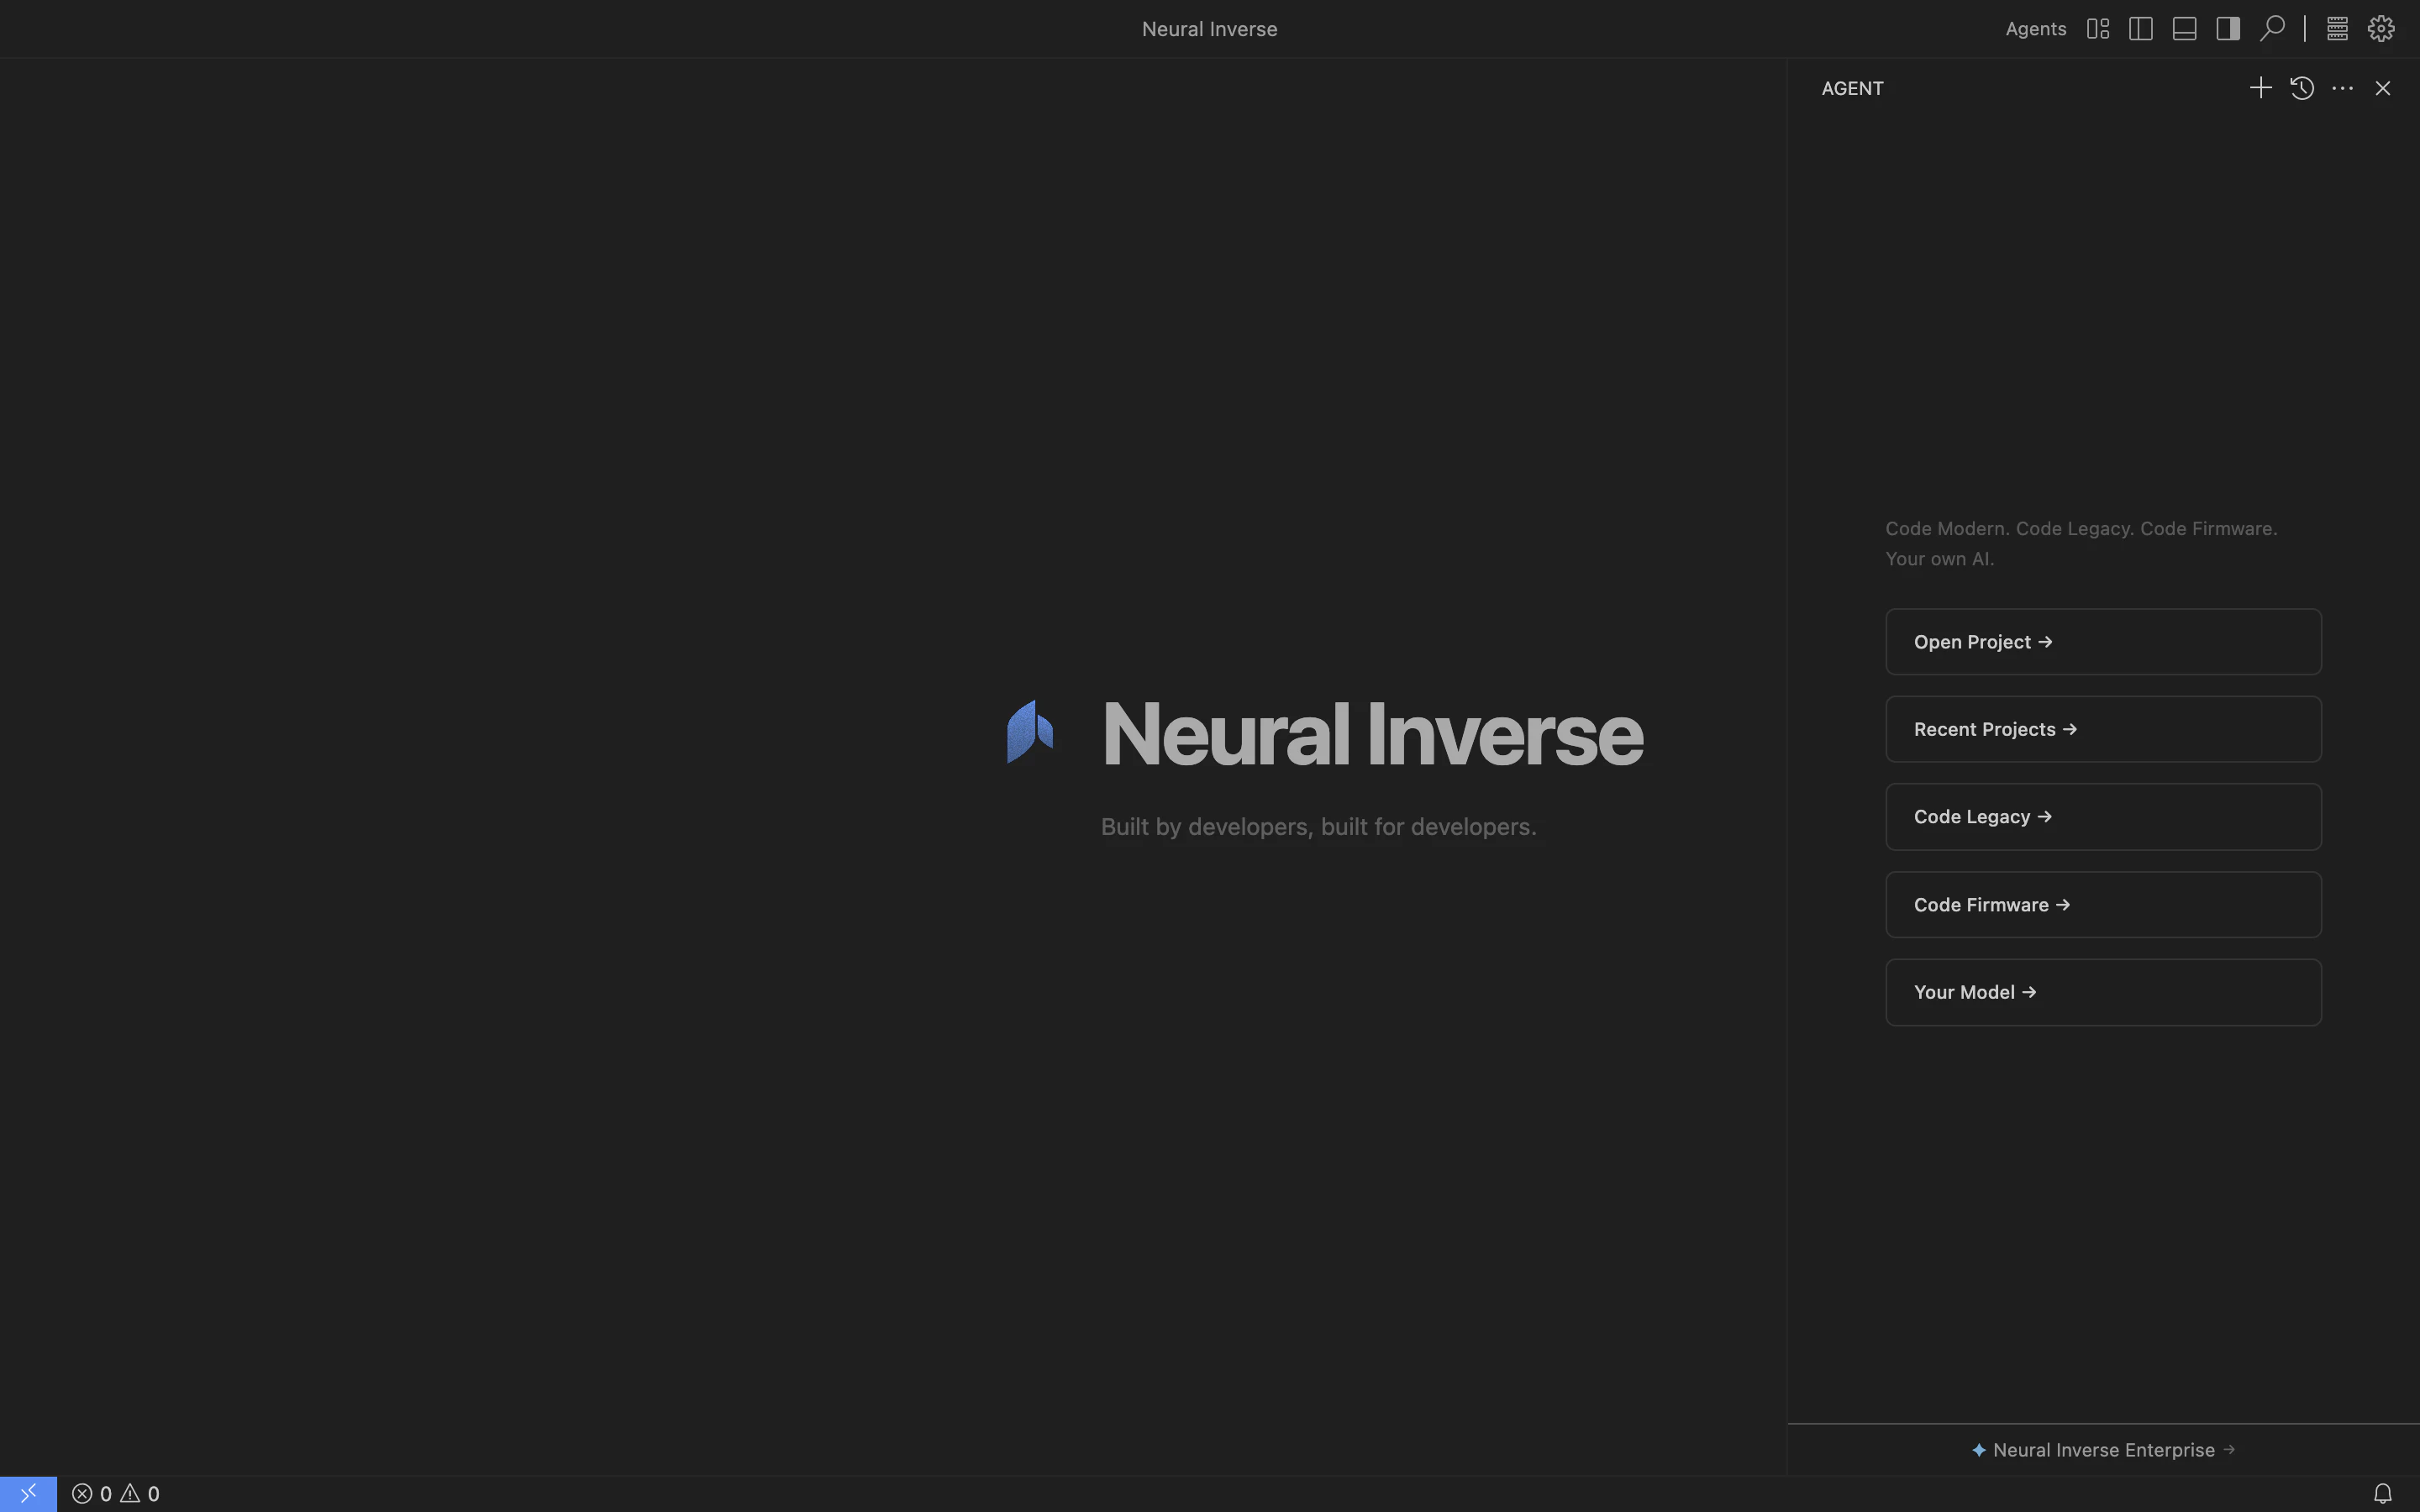Show agent chat history
Image resolution: width=2420 pixels, height=1512 pixels.
coord(2302,88)
